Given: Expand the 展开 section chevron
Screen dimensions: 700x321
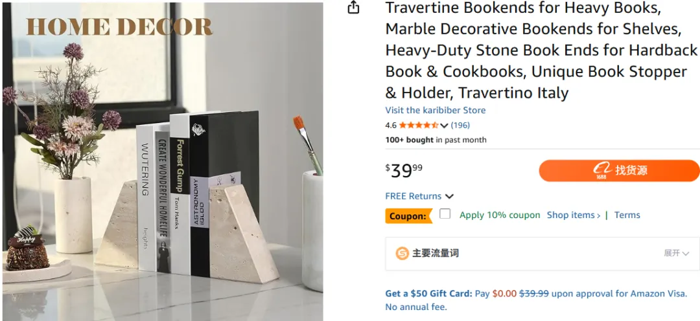Looking at the screenshot, I should (685, 254).
